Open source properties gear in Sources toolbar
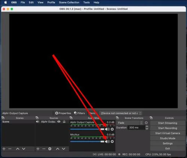The height and width of the screenshot is (158, 187). [50, 149]
